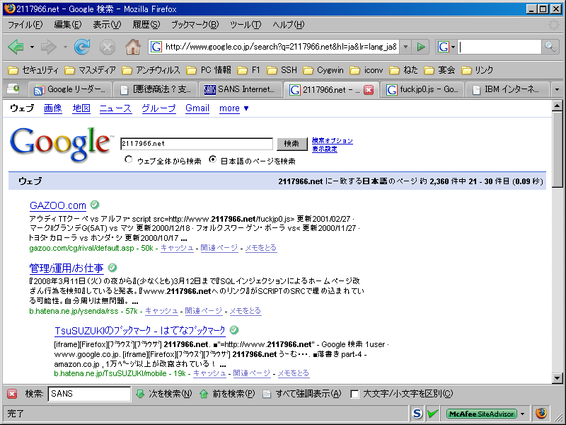
Task: Open the ファイル(F) menu
Action: click(x=25, y=25)
